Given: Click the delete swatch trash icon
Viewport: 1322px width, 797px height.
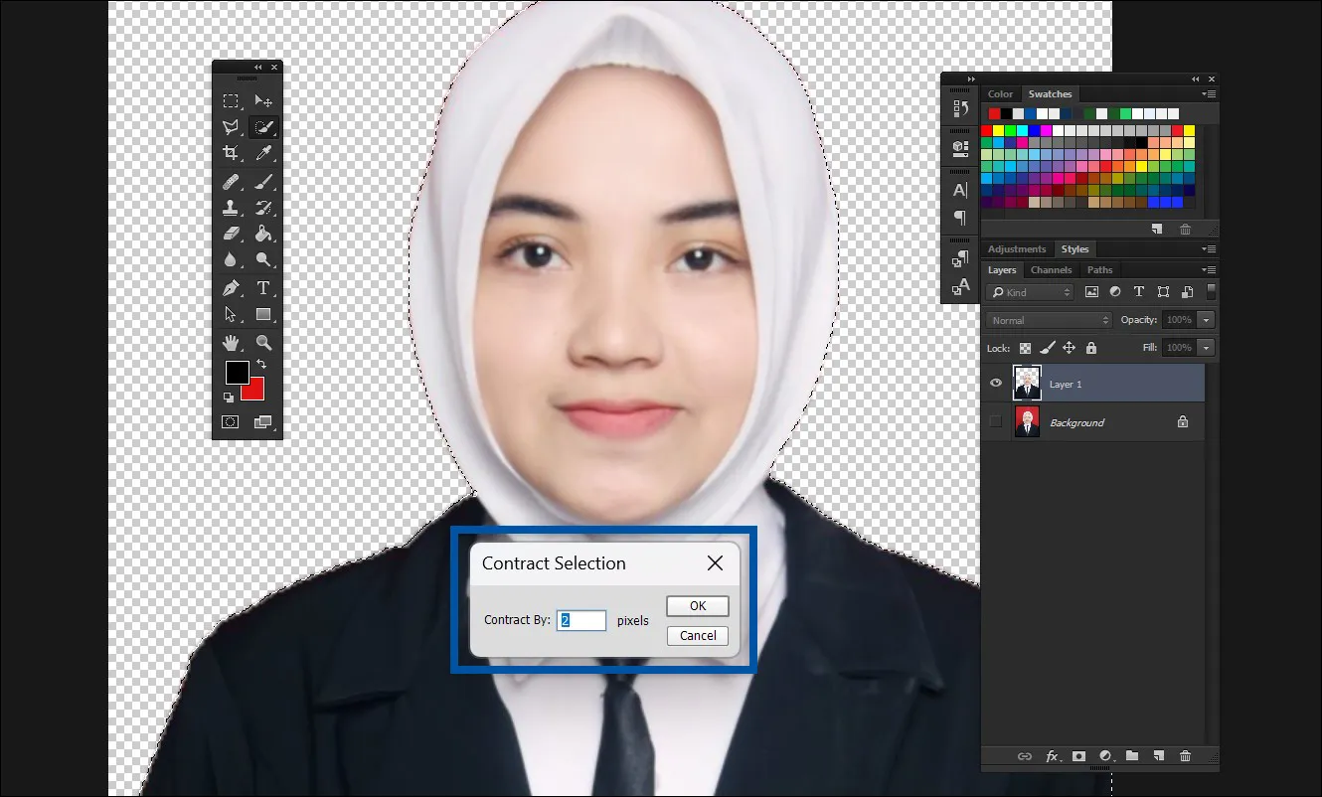Looking at the screenshot, I should pyautogui.click(x=1185, y=229).
